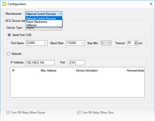Click the Mac Address column header
The height and width of the screenshot is (121, 155).
coord(57,71)
